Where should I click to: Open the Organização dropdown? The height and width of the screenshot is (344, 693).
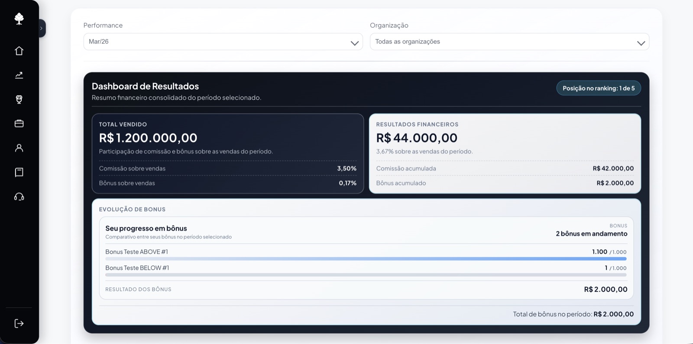click(x=509, y=42)
